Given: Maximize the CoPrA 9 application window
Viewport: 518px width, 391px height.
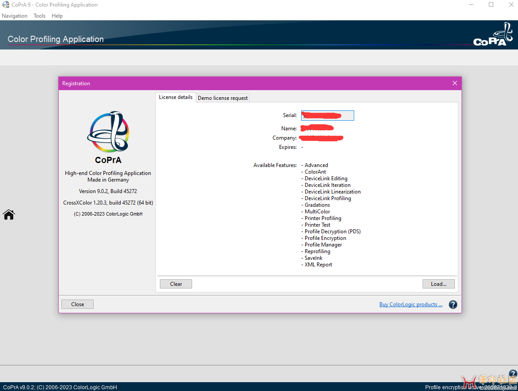Looking at the screenshot, I should (x=491, y=5).
